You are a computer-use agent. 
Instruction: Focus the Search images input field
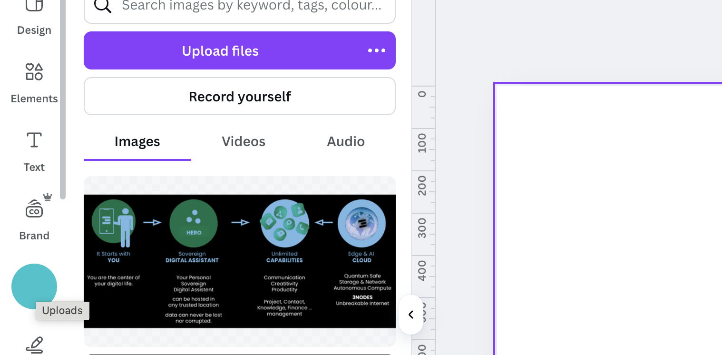251,6
